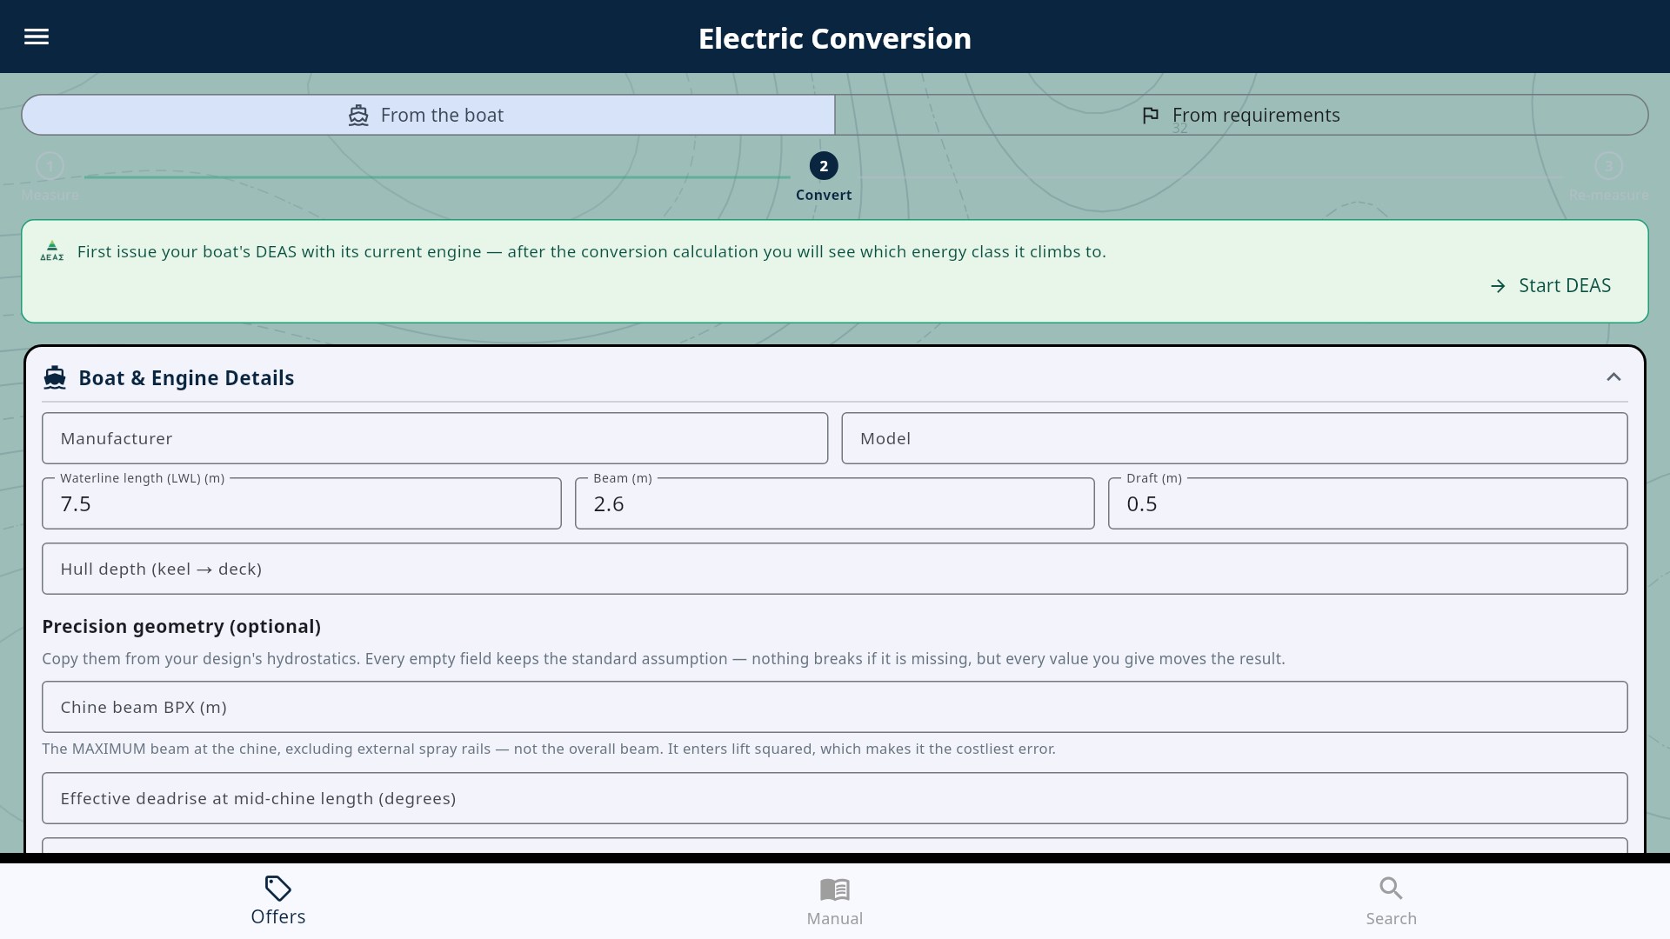Open the Manual tab in bottom navigation
The height and width of the screenshot is (939, 1670).
(x=835, y=901)
